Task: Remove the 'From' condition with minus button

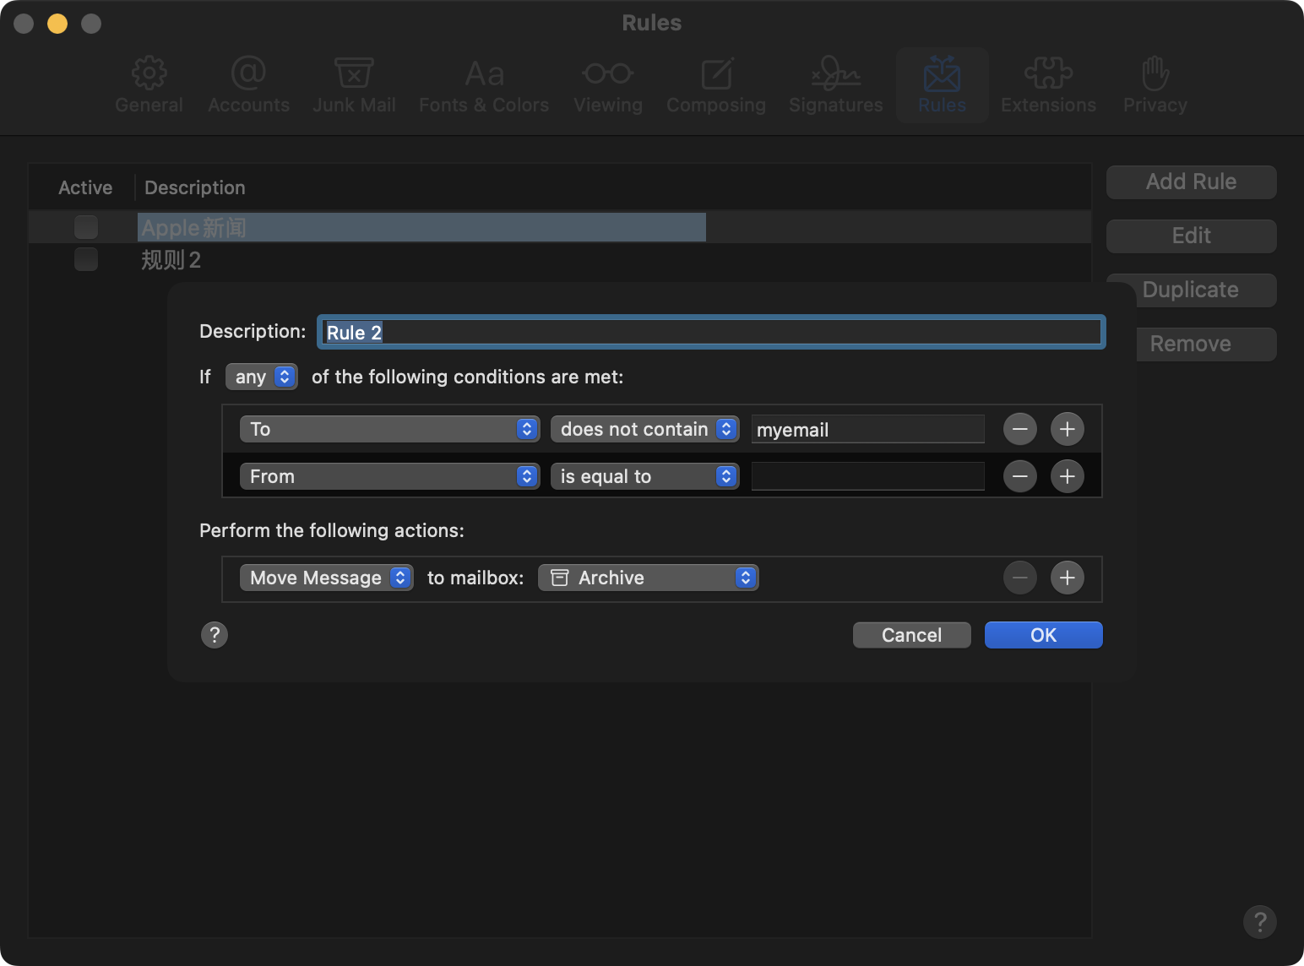Action: click(1019, 476)
